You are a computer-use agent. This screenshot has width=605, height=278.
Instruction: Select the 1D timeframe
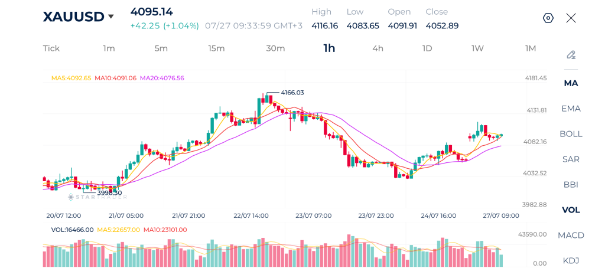(x=427, y=48)
